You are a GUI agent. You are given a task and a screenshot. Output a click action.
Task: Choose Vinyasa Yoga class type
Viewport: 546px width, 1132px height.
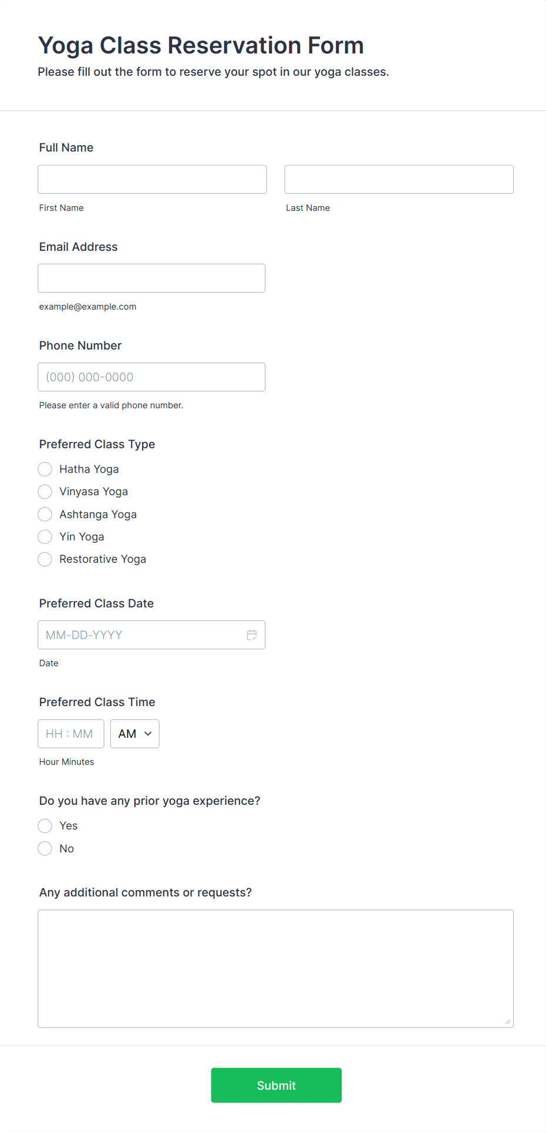click(x=45, y=492)
